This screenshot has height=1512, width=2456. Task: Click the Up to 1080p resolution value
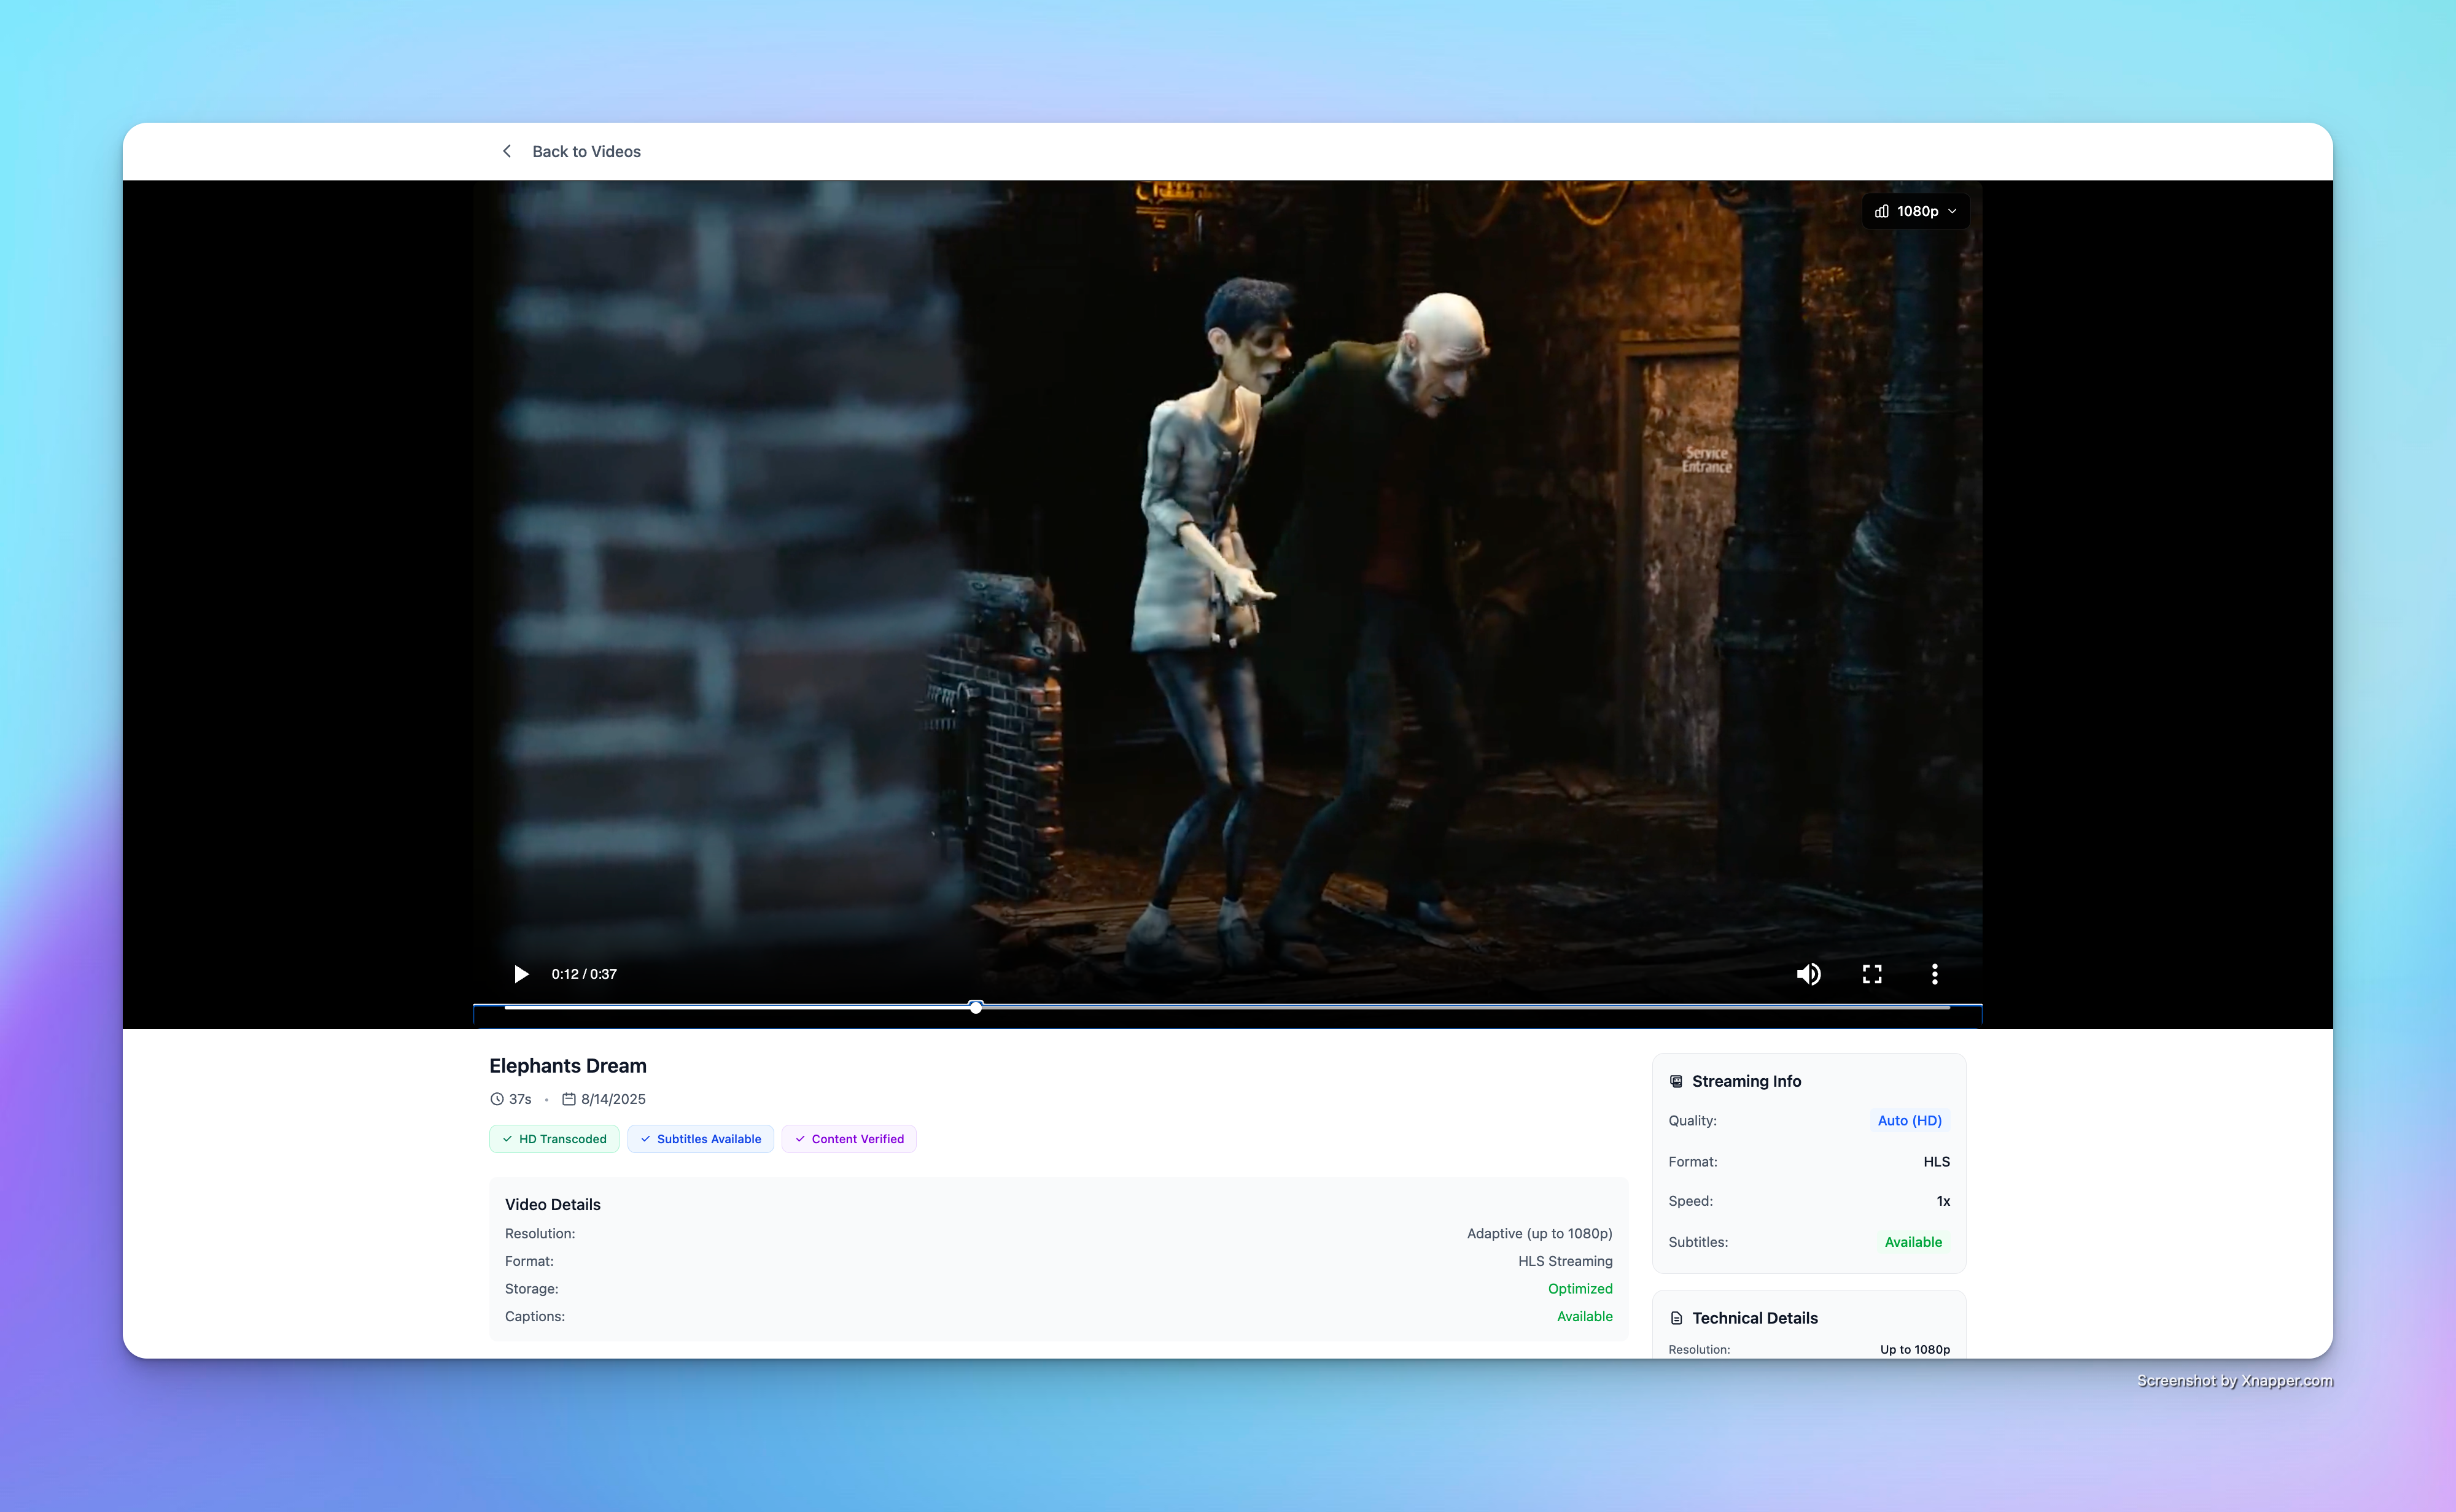point(1915,1349)
